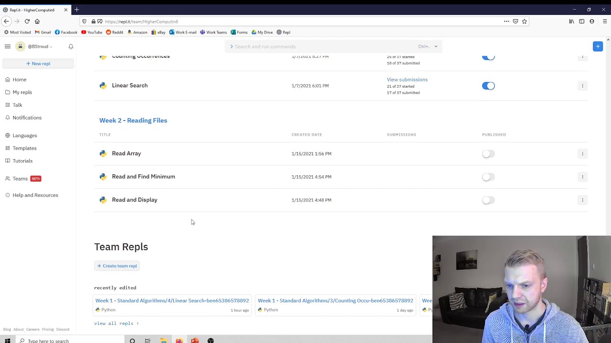Click the browser address bar URL
Screen dimensions: 611x343
[141, 21]
